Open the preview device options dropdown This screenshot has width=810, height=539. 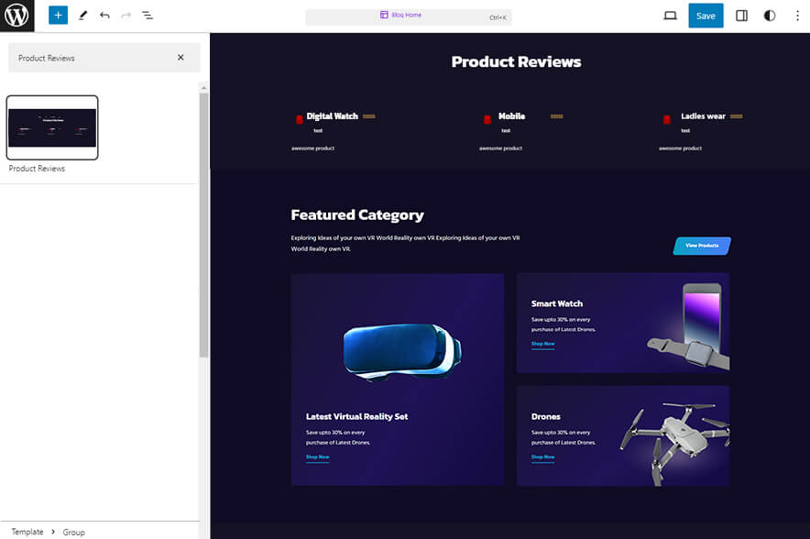pyautogui.click(x=669, y=15)
